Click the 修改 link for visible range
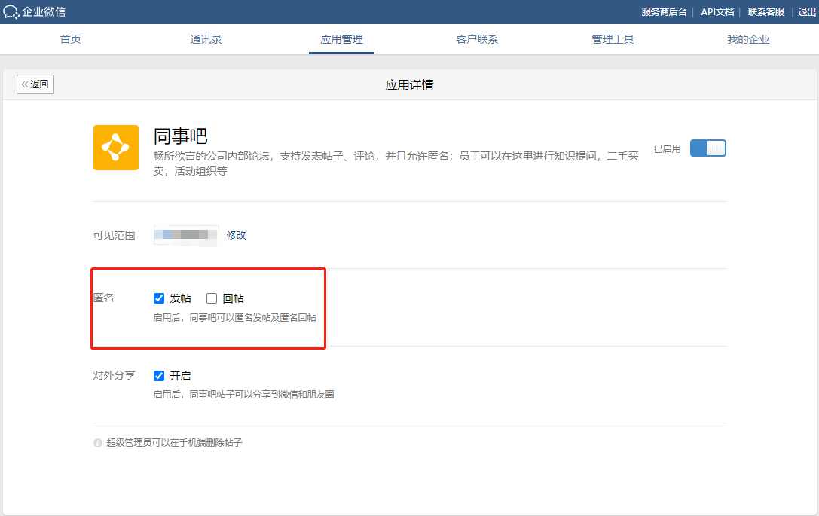Image resolution: width=819 pixels, height=516 pixels. (237, 235)
